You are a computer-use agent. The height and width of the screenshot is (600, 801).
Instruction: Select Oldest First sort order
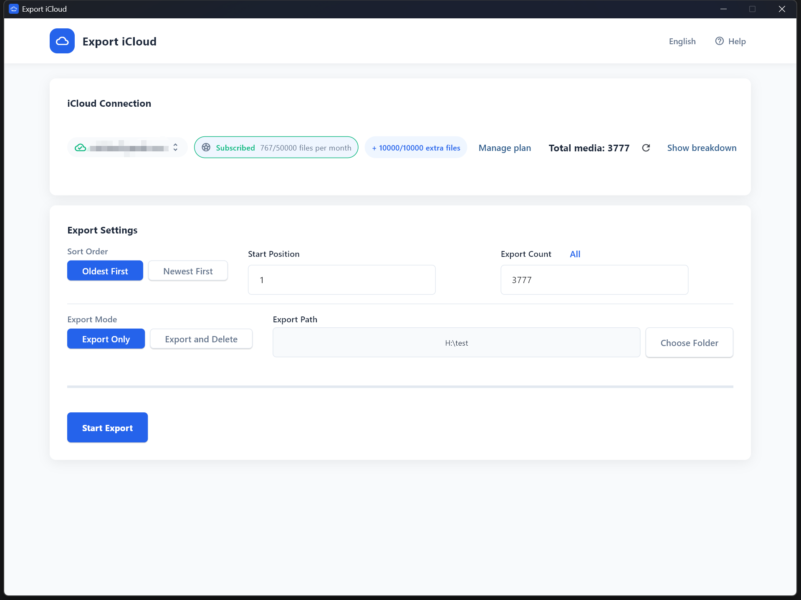[105, 271]
